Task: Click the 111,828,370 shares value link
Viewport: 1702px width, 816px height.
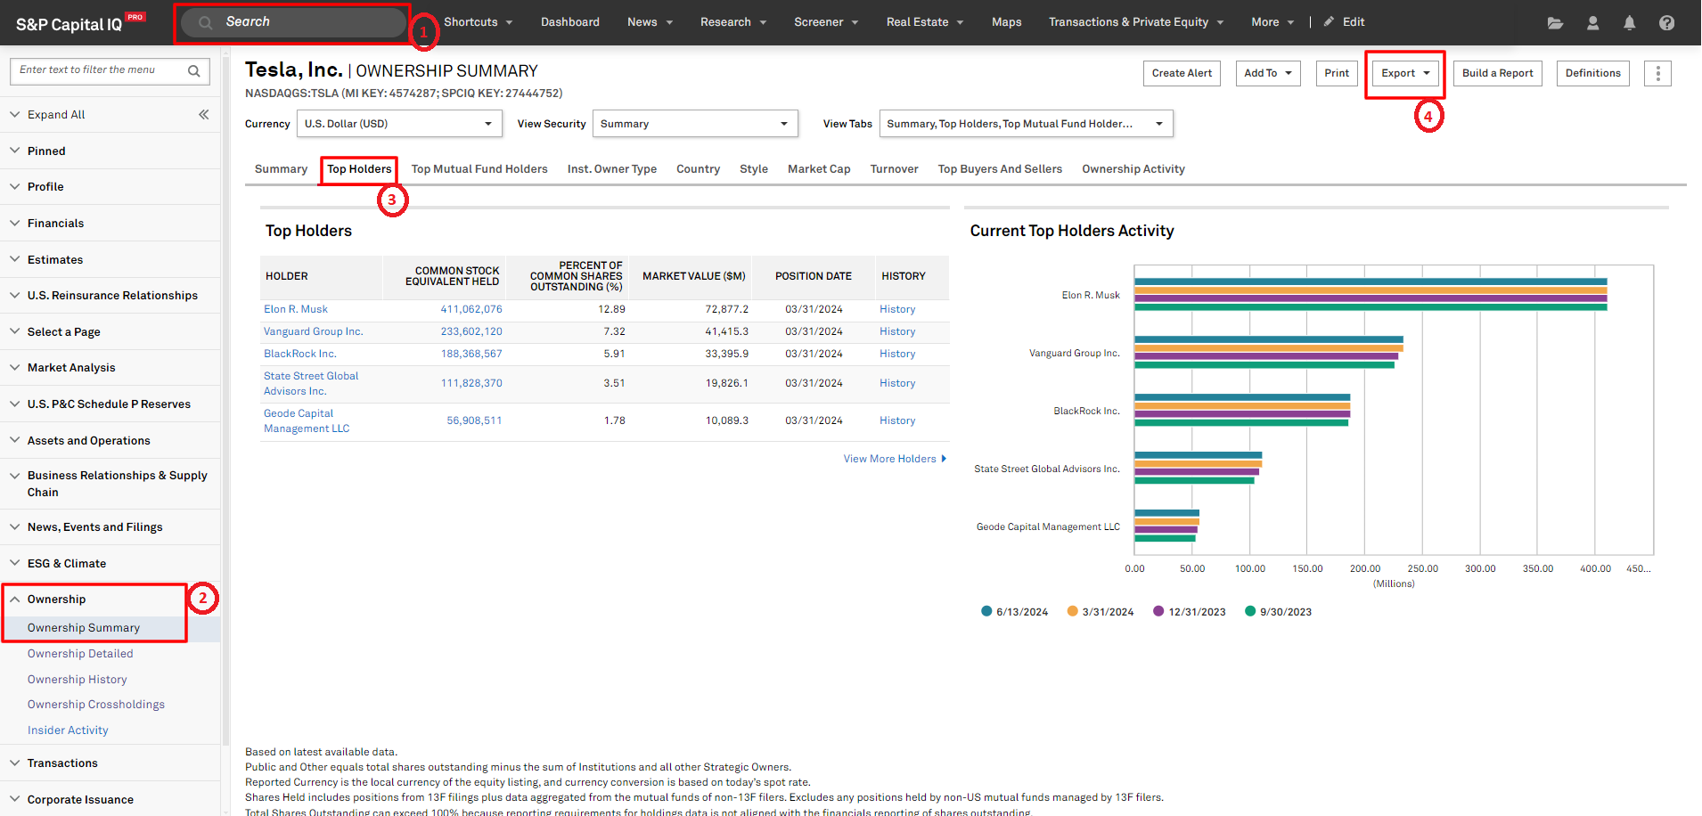Action: (x=471, y=383)
